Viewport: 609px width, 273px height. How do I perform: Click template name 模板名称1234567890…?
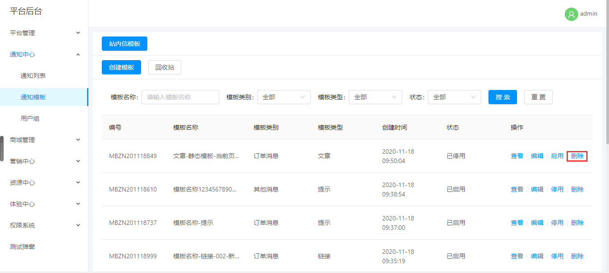pos(205,189)
